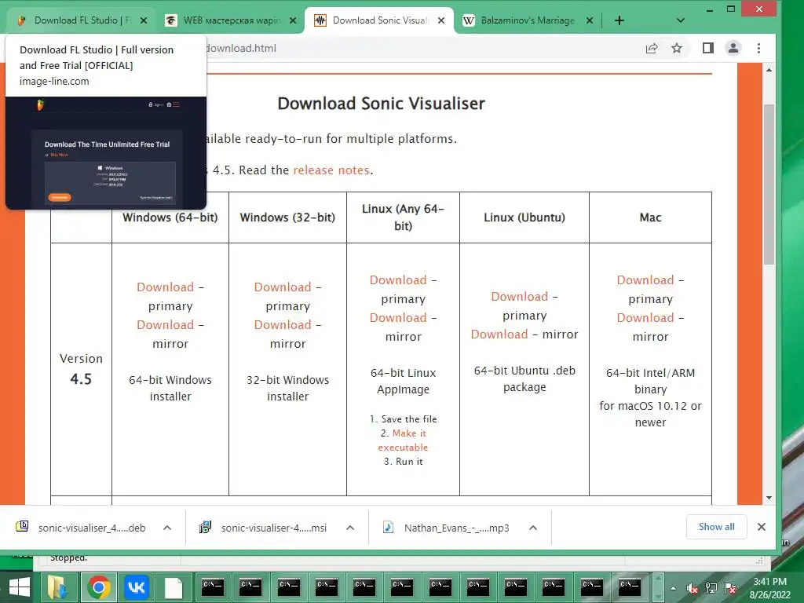804x603 pixels.
Task: Close the Balzaminov's Marriage tab
Action: [x=590, y=20]
